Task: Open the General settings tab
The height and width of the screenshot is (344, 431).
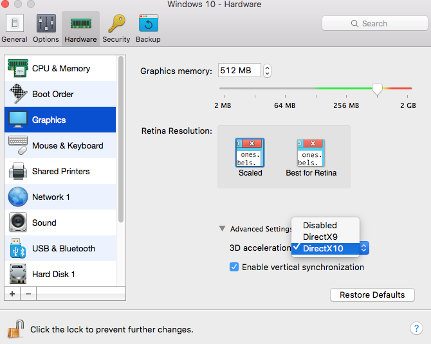Action: pyautogui.click(x=14, y=28)
